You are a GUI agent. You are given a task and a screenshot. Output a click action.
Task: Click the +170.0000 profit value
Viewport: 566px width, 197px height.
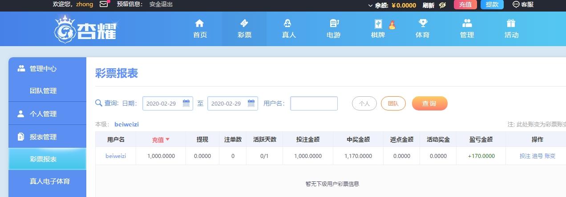481,156
